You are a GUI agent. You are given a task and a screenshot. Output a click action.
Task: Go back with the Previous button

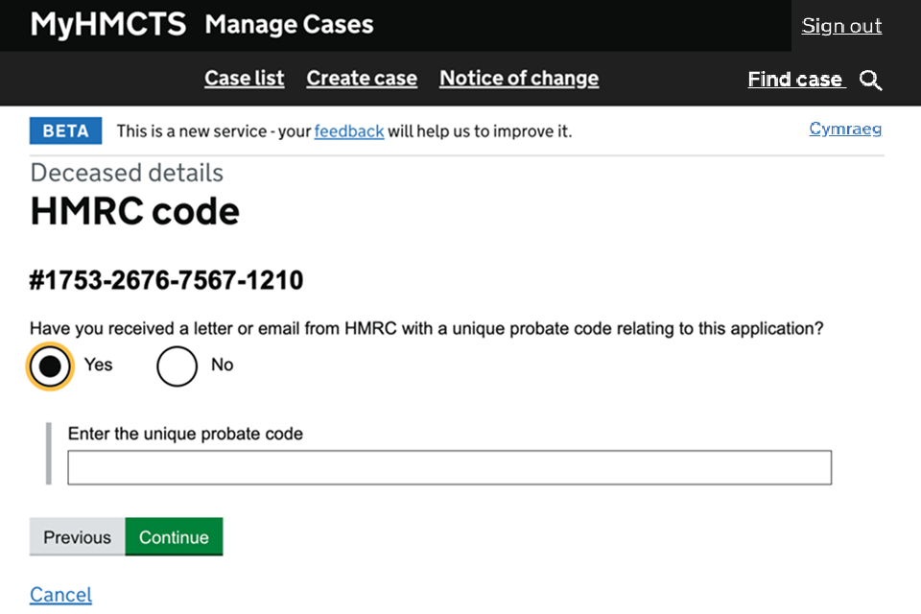[77, 537]
